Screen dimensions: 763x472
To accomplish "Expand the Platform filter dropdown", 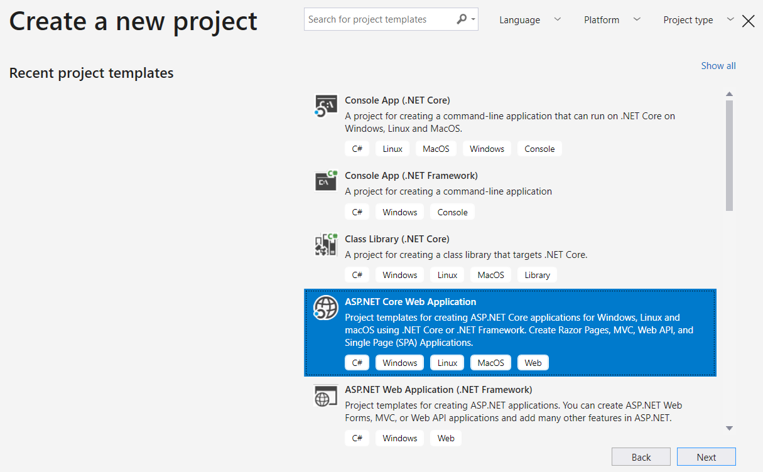I will pos(612,20).
